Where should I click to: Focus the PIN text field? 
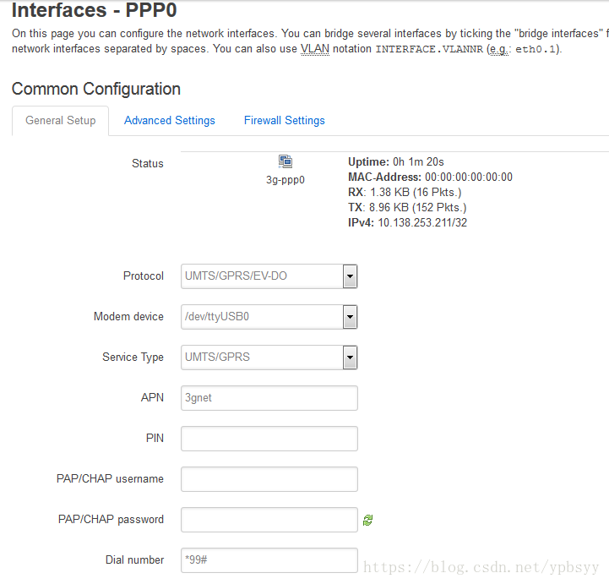[x=269, y=439]
